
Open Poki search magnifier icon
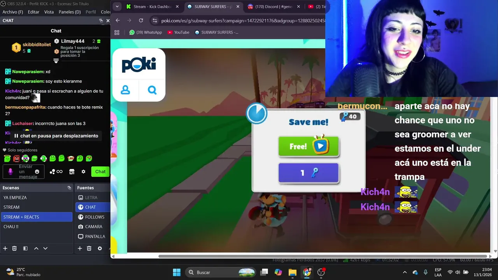(x=152, y=90)
